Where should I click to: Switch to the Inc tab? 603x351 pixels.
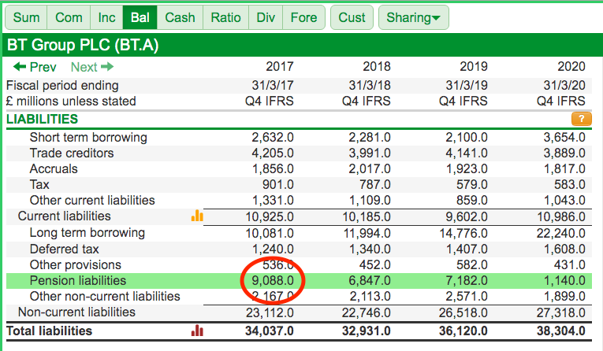106,17
